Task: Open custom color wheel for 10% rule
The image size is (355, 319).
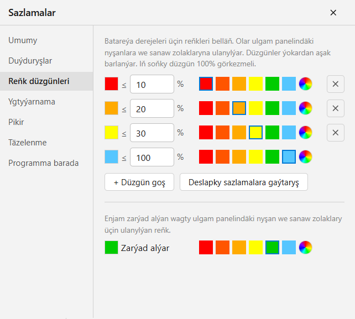Action: (x=305, y=84)
